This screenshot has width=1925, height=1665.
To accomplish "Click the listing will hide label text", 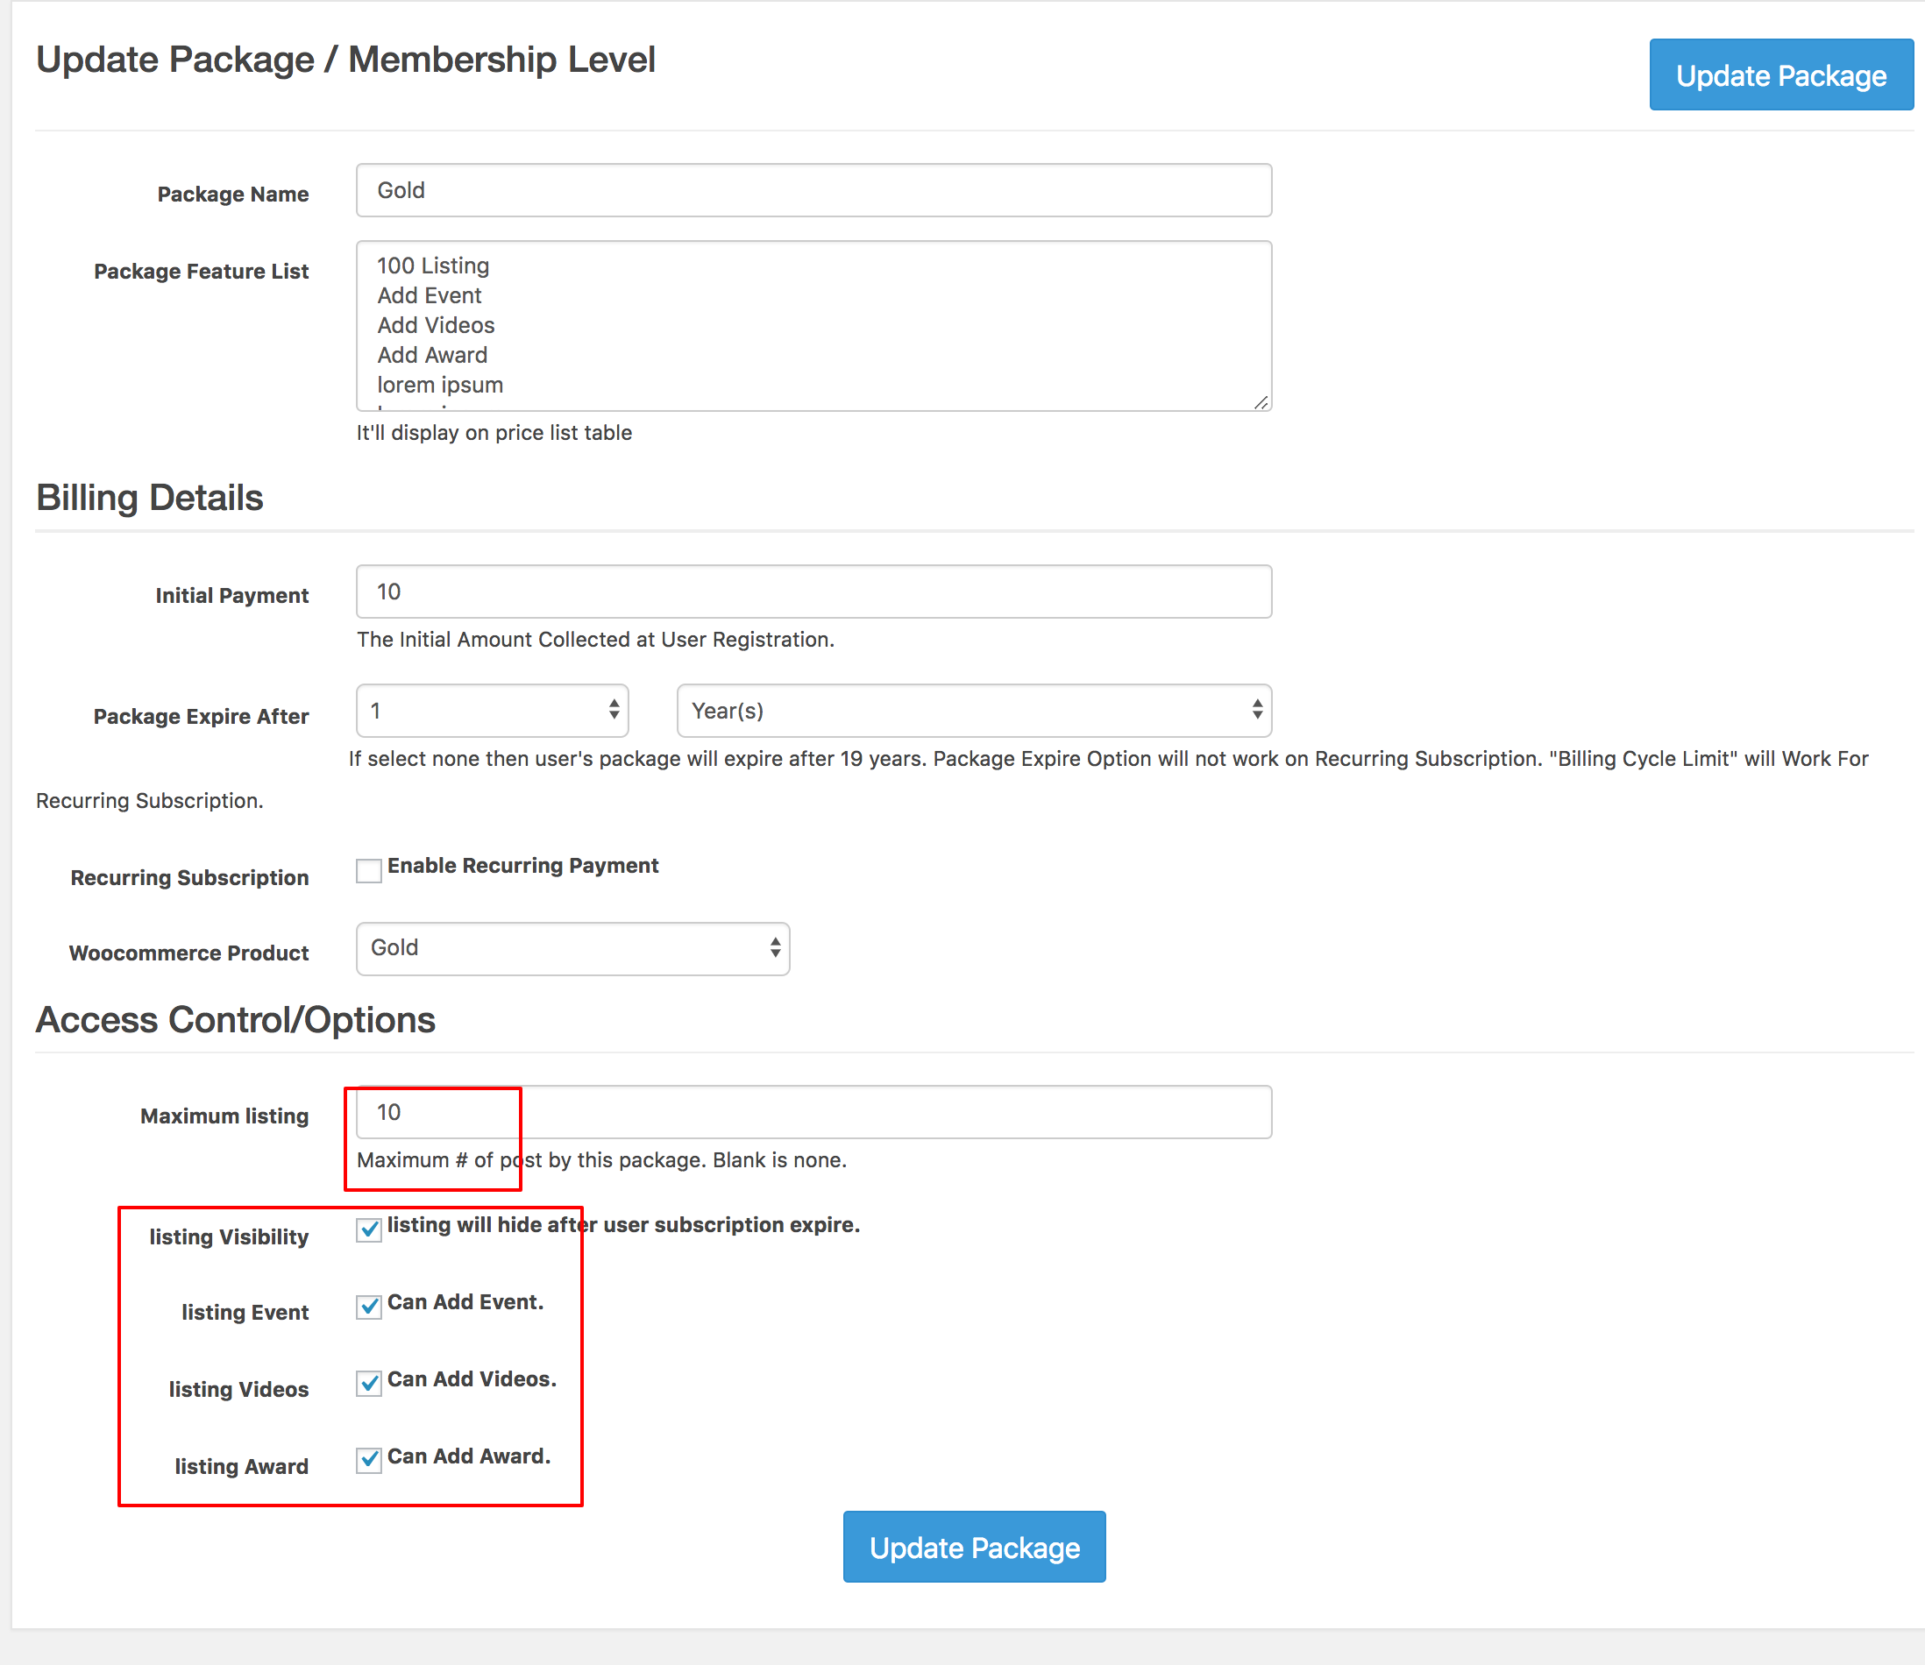I will (x=622, y=1225).
